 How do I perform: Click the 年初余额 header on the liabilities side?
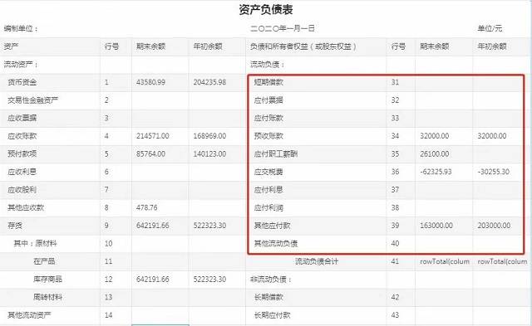click(x=492, y=46)
